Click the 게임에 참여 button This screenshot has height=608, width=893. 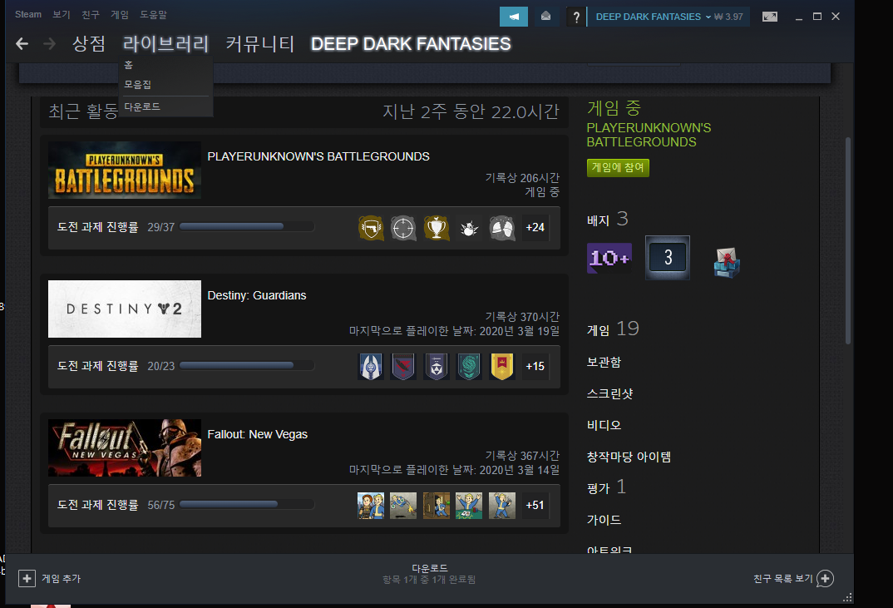pyautogui.click(x=618, y=167)
